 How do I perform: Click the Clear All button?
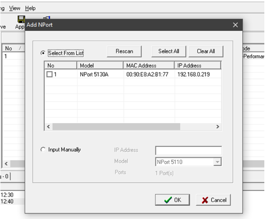(x=206, y=51)
